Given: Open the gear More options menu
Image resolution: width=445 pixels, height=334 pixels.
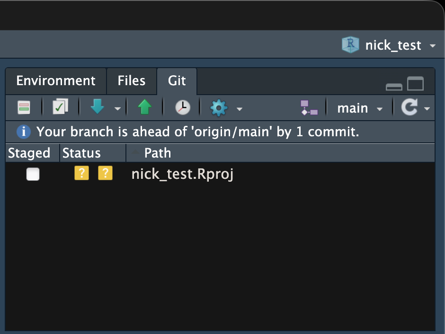Looking at the screenshot, I should [x=219, y=108].
